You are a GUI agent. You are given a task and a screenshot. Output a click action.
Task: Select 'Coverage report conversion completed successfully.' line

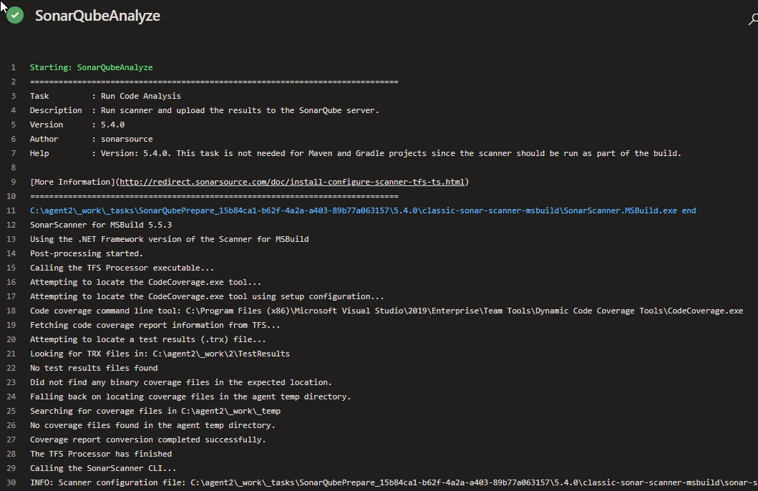click(148, 439)
